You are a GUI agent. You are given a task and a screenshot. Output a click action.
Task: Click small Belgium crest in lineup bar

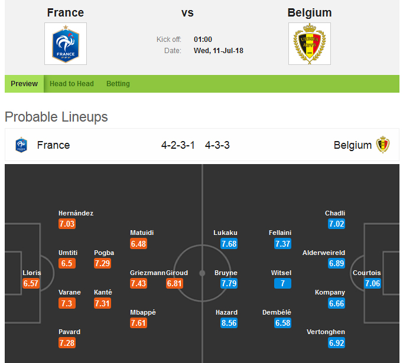pyautogui.click(x=383, y=145)
